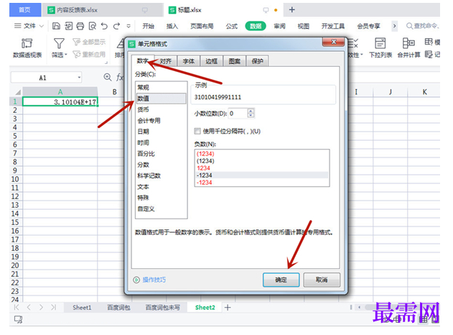
Task: Click the Save icon in quick toolbar
Action: point(56,26)
